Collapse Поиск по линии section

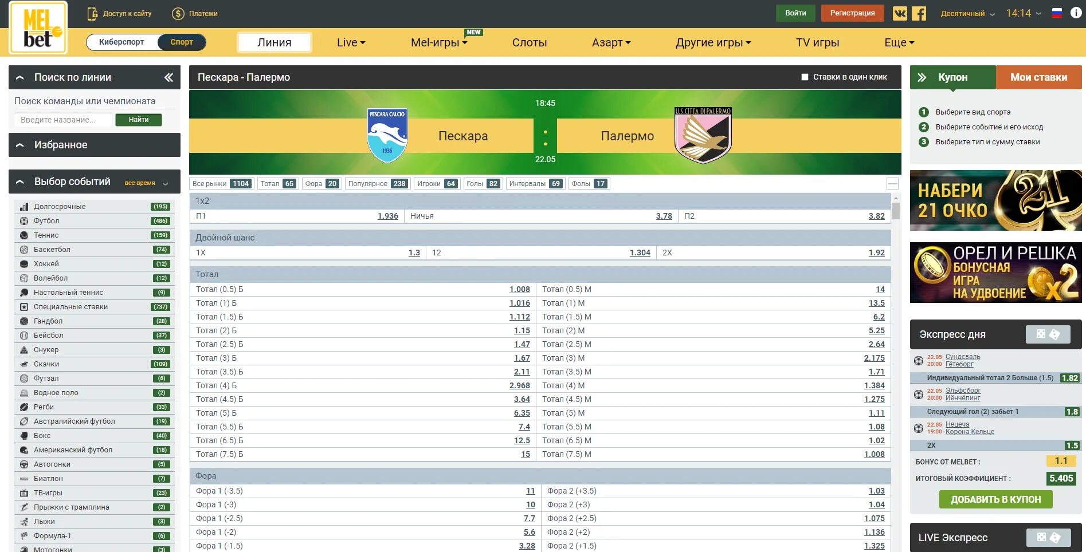point(20,77)
